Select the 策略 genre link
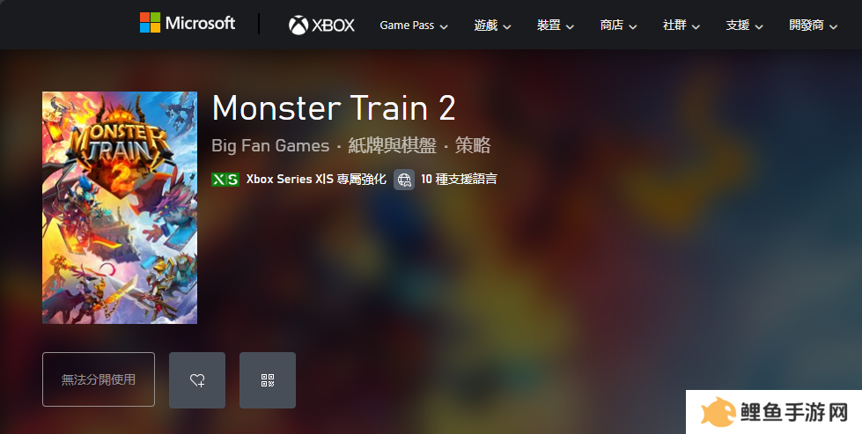 pos(473,145)
